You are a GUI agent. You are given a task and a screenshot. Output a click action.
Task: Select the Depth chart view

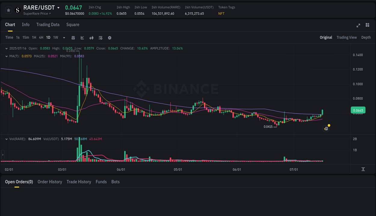point(366,37)
